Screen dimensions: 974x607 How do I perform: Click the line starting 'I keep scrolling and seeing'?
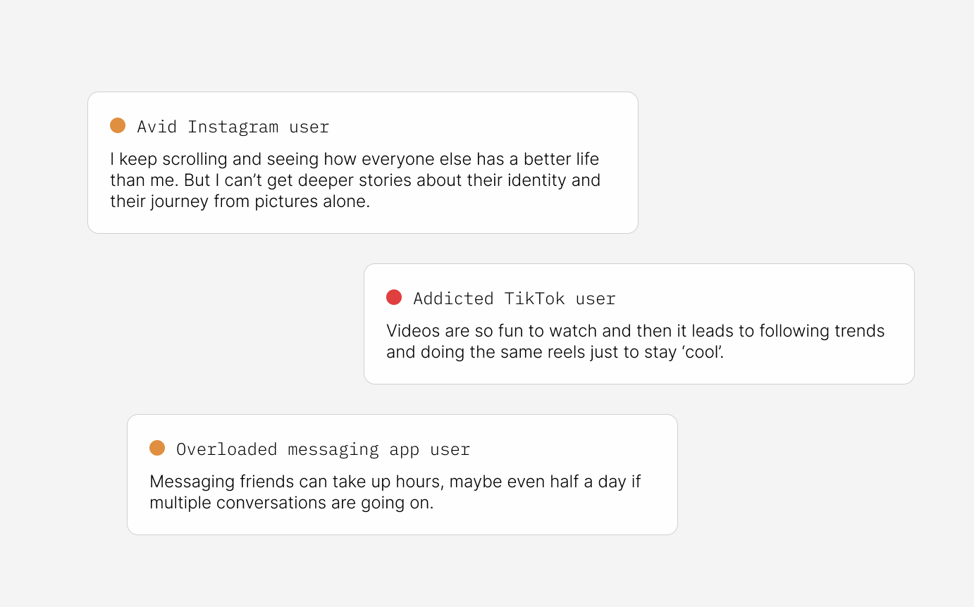coord(355,159)
